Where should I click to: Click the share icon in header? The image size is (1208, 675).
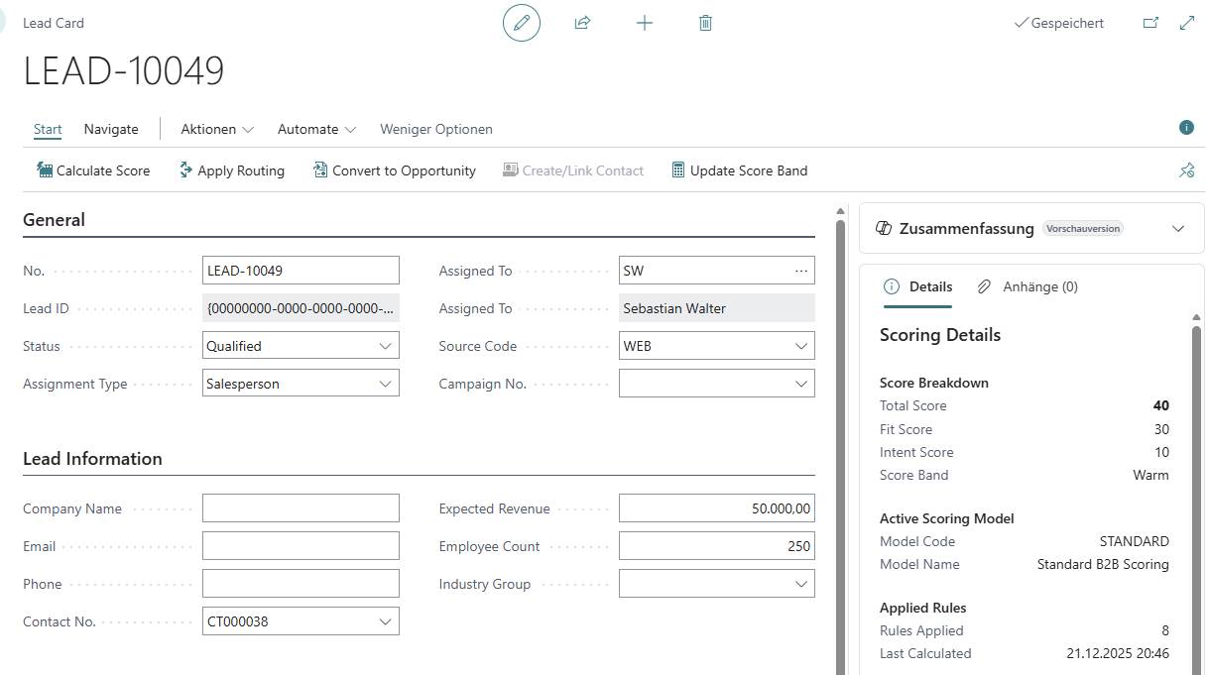coord(582,23)
